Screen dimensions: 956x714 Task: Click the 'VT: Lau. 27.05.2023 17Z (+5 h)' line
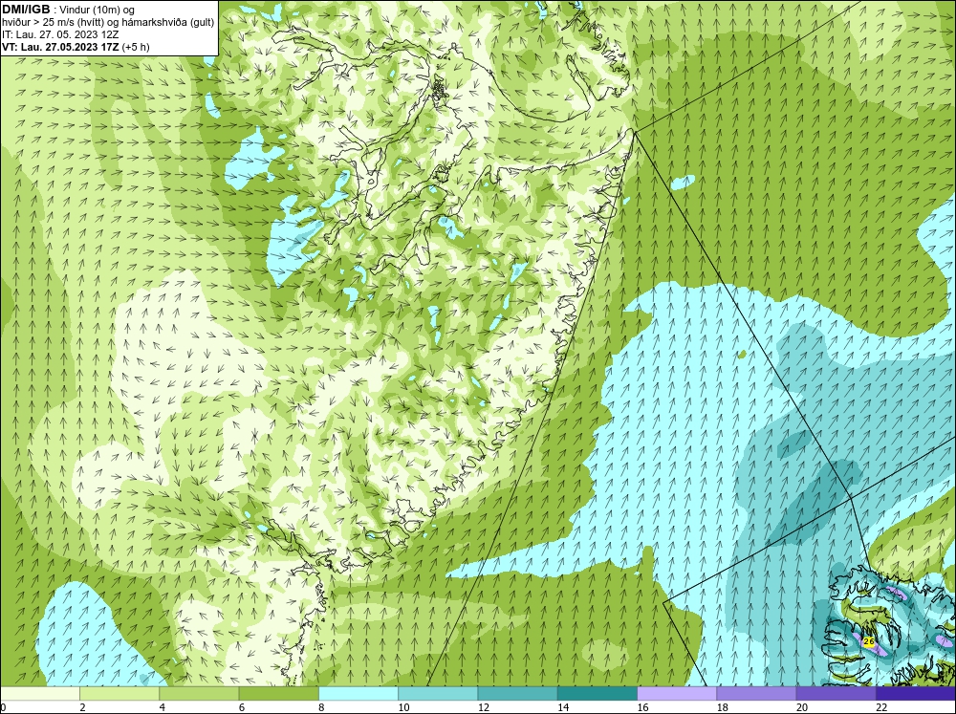coord(75,47)
